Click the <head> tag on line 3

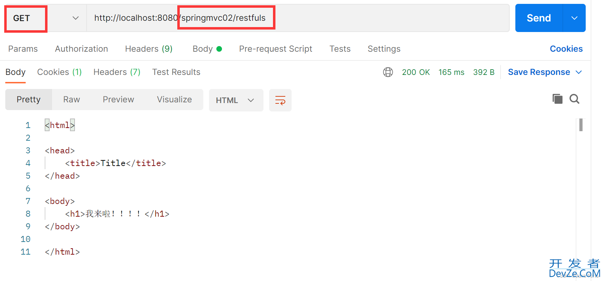coord(60,151)
